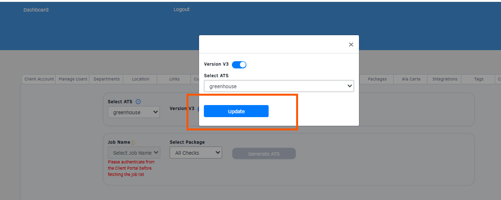Open the Ala Carte tab
501x200 pixels.
[x=411, y=79]
